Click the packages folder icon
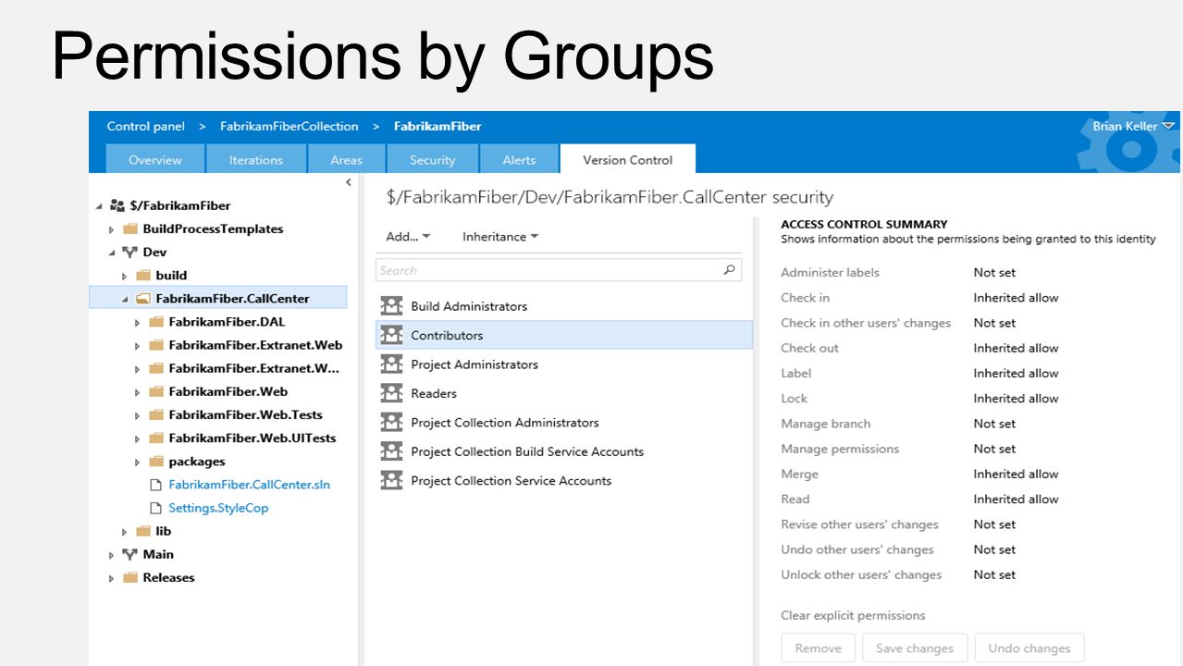 155,462
